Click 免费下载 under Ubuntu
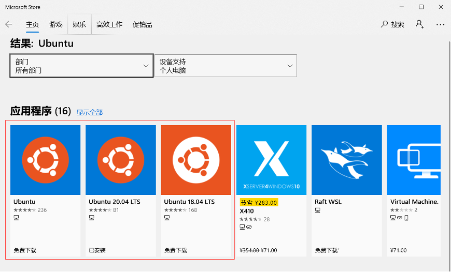451x272 pixels. (25, 250)
